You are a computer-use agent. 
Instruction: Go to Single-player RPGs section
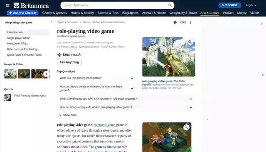pos(19,38)
